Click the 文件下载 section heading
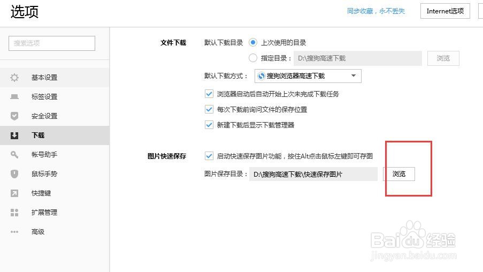Image resolution: width=483 pixels, height=272 pixels. 173,42
